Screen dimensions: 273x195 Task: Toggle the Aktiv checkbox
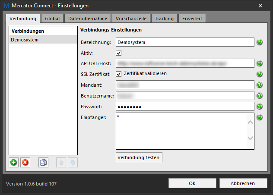click(x=118, y=53)
